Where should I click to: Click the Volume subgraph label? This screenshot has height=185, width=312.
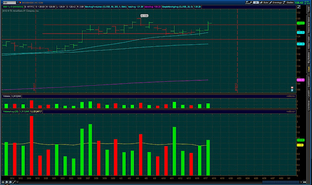[6, 96]
